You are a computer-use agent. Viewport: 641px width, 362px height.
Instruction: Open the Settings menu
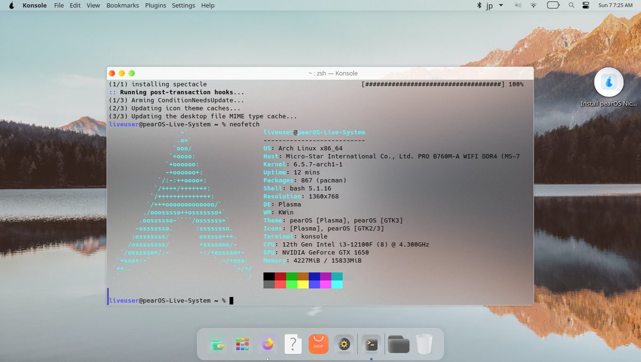click(183, 5)
